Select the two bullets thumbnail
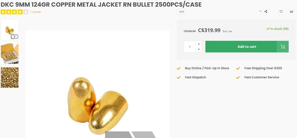Viewport: 297px width, 138px height. pyautogui.click(x=10, y=30)
